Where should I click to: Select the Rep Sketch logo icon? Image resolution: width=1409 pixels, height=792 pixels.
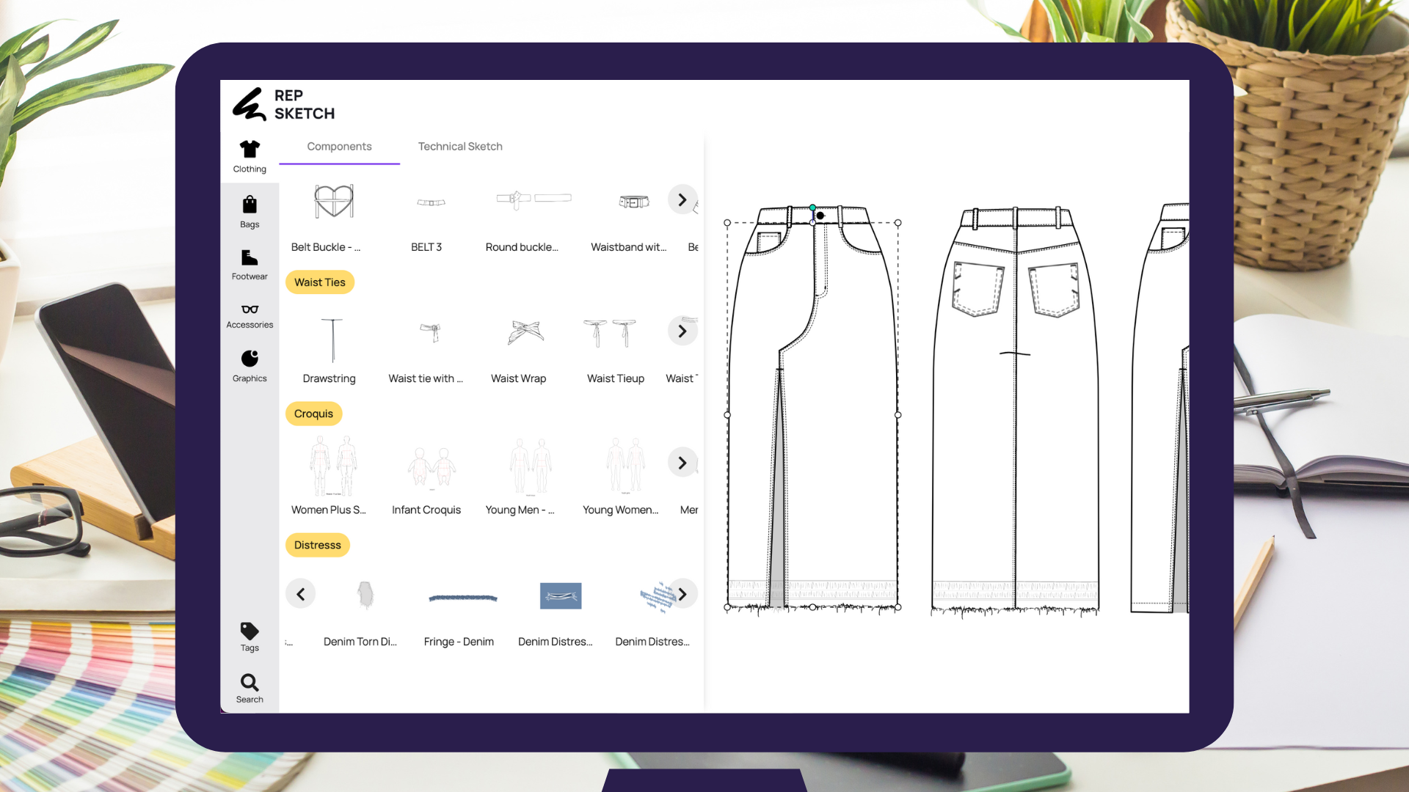[249, 103]
